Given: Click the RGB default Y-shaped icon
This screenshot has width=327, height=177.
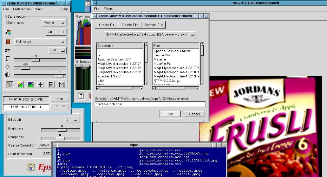Looking at the screenshot, I should 9,84.
